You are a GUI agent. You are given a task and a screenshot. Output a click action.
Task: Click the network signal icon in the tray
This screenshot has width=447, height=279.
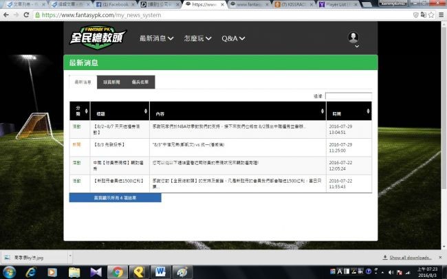tap(408, 272)
